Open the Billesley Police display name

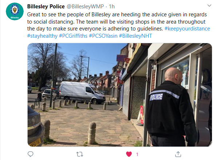(46, 7)
